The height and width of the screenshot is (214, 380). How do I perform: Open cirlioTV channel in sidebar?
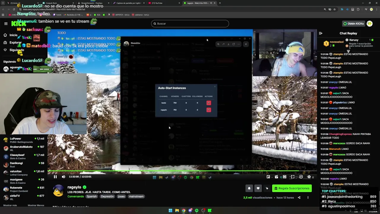24,197
